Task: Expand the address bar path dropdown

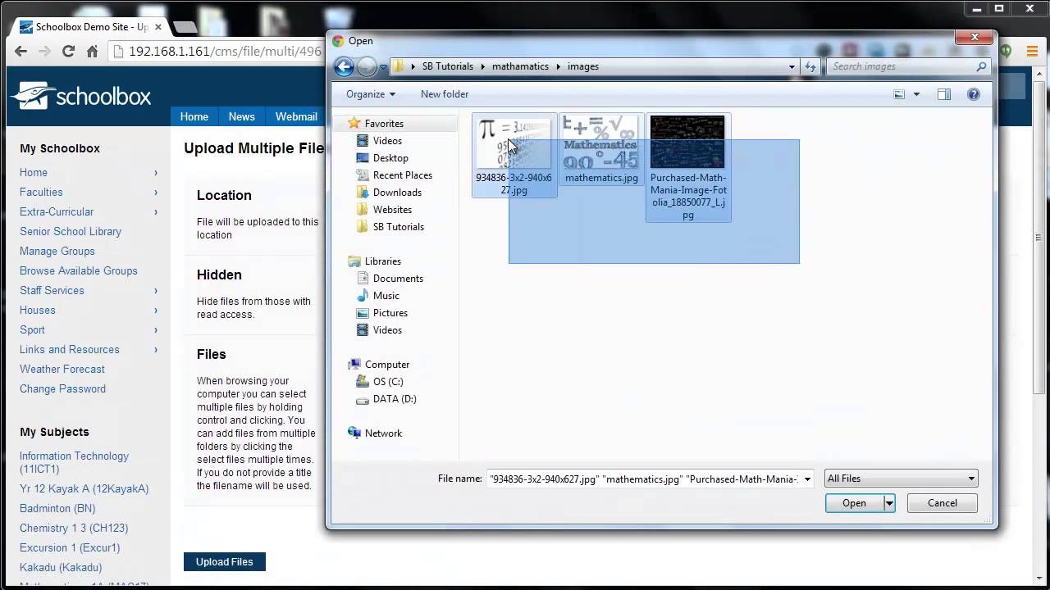Action: 792,66
